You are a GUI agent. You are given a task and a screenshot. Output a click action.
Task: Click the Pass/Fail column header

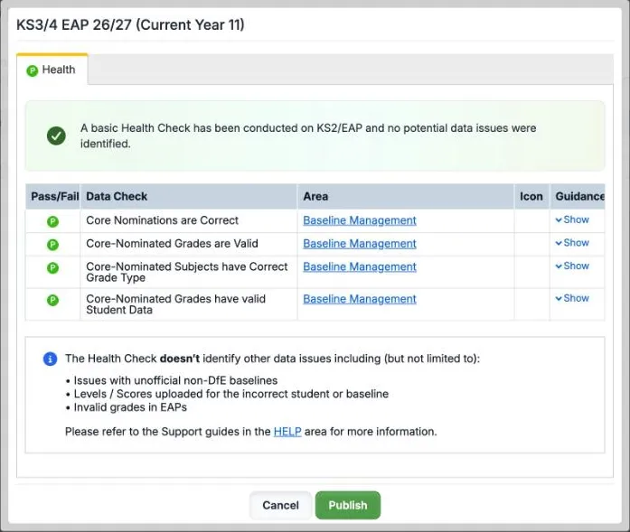click(53, 196)
